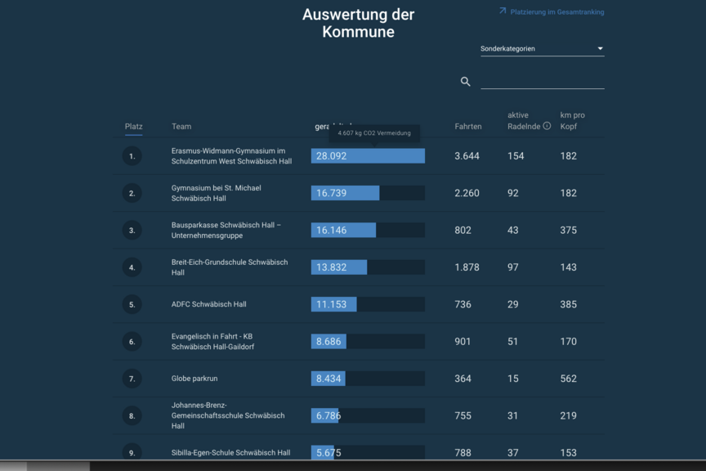The width and height of the screenshot is (706, 471).
Task: Click the info icon beside aktive Radelnde
Action: 547,126
